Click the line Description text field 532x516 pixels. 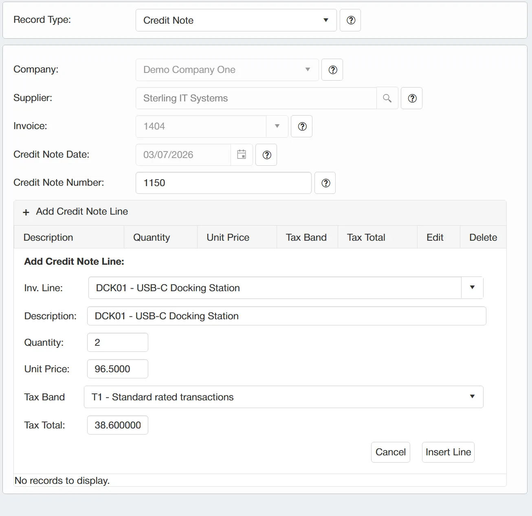tap(287, 316)
